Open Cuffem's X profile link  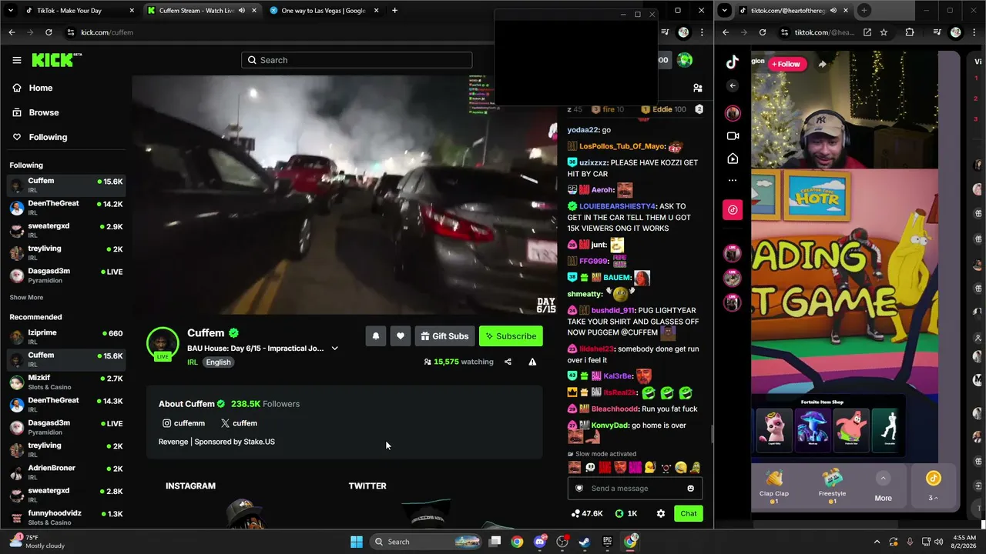pos(239,423)
